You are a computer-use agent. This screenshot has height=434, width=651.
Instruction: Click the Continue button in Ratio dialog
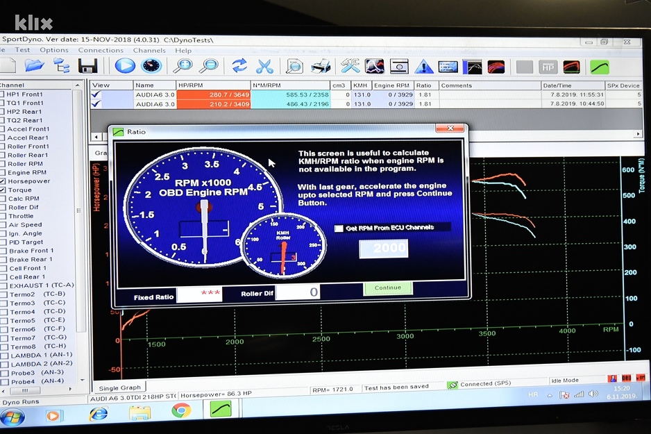tap(388, 287)
